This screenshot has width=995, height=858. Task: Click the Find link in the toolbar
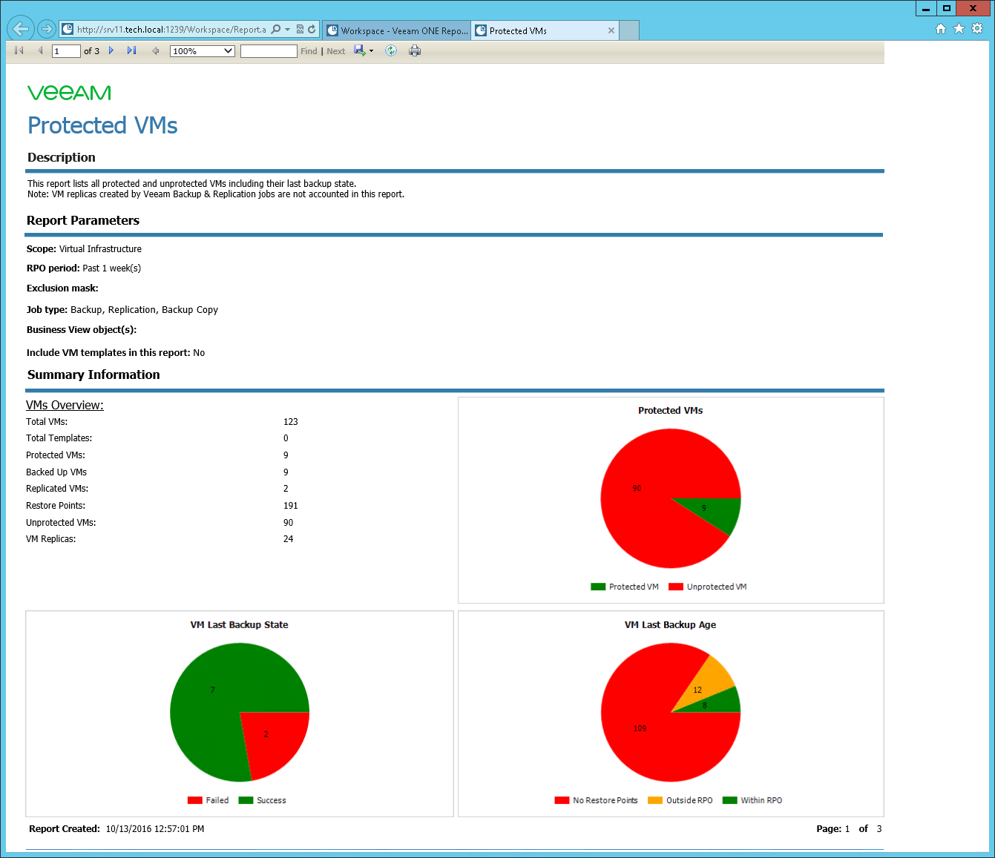[309, 51]
